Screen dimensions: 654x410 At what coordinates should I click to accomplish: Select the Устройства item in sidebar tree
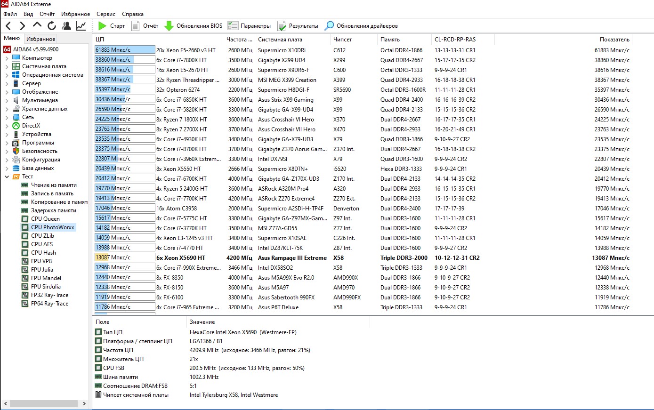32,134
